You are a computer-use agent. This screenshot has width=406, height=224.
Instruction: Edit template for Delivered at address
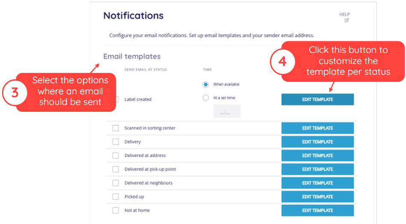coord(317,155)
